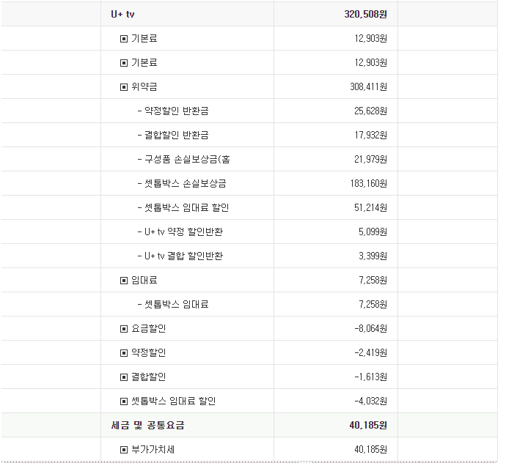
Task: Click the square icon beside 약정할인
Action: pos(124,353)
